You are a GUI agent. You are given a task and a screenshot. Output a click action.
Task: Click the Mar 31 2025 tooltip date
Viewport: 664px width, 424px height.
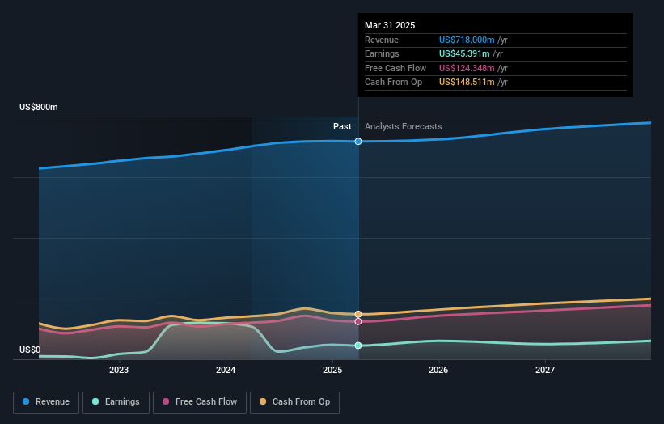pos(390,25)
